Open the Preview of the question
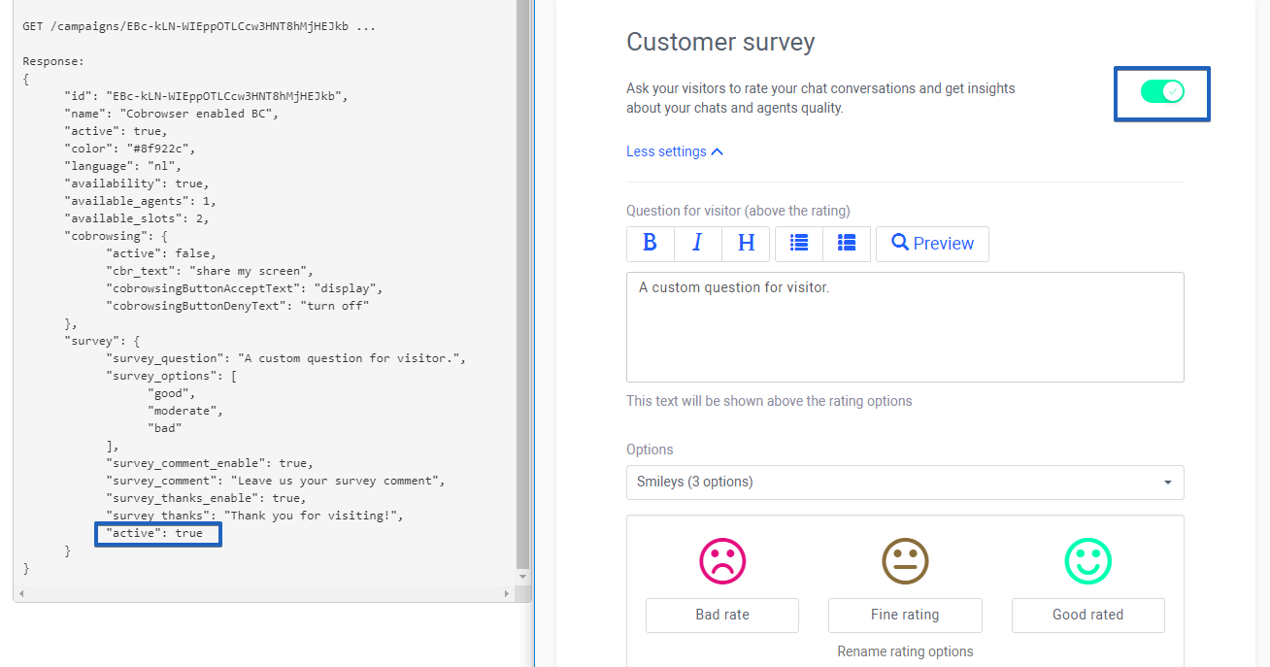The height and width of the screenshot is (667, 1270). pos(932,244)
